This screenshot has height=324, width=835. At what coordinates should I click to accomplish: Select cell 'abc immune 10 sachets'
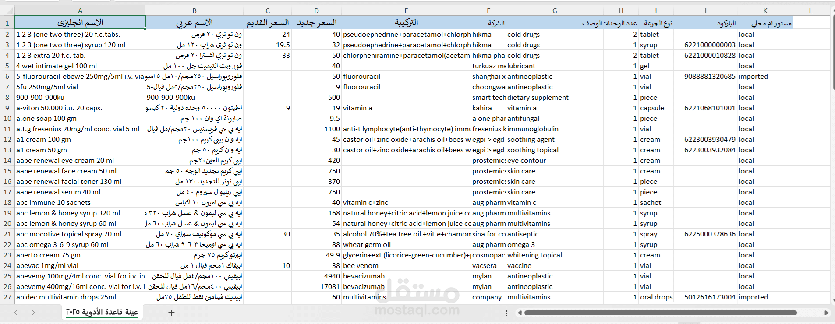tap(80, 202)
